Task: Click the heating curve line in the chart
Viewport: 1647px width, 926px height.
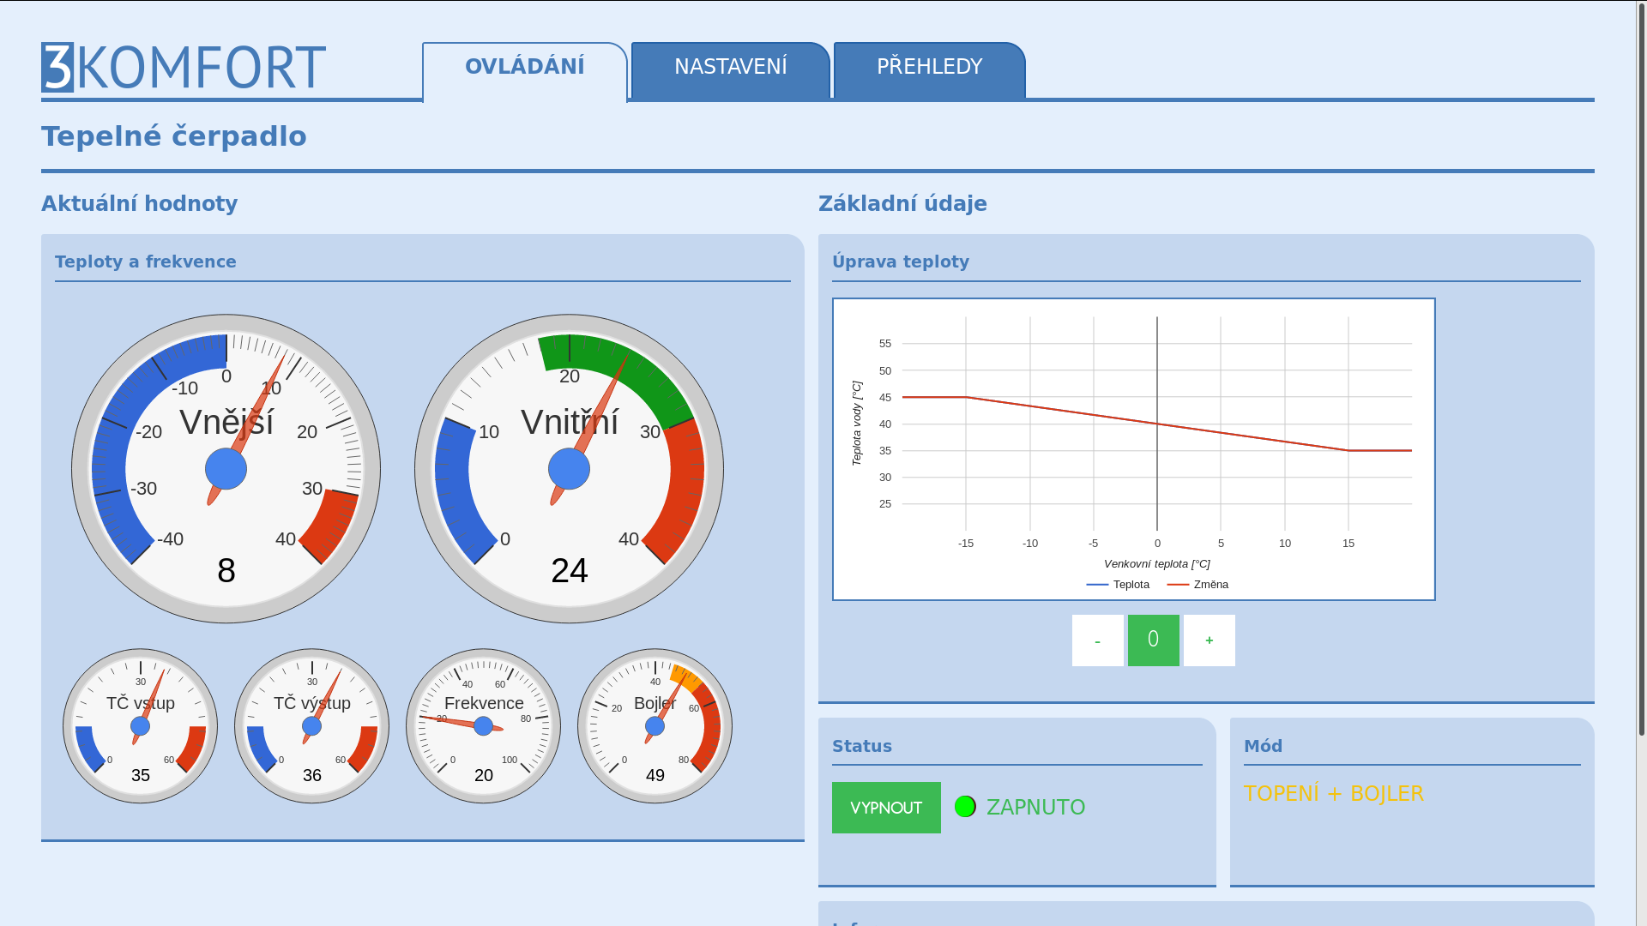Action: pyautogui.click(x=1062, y=411)
